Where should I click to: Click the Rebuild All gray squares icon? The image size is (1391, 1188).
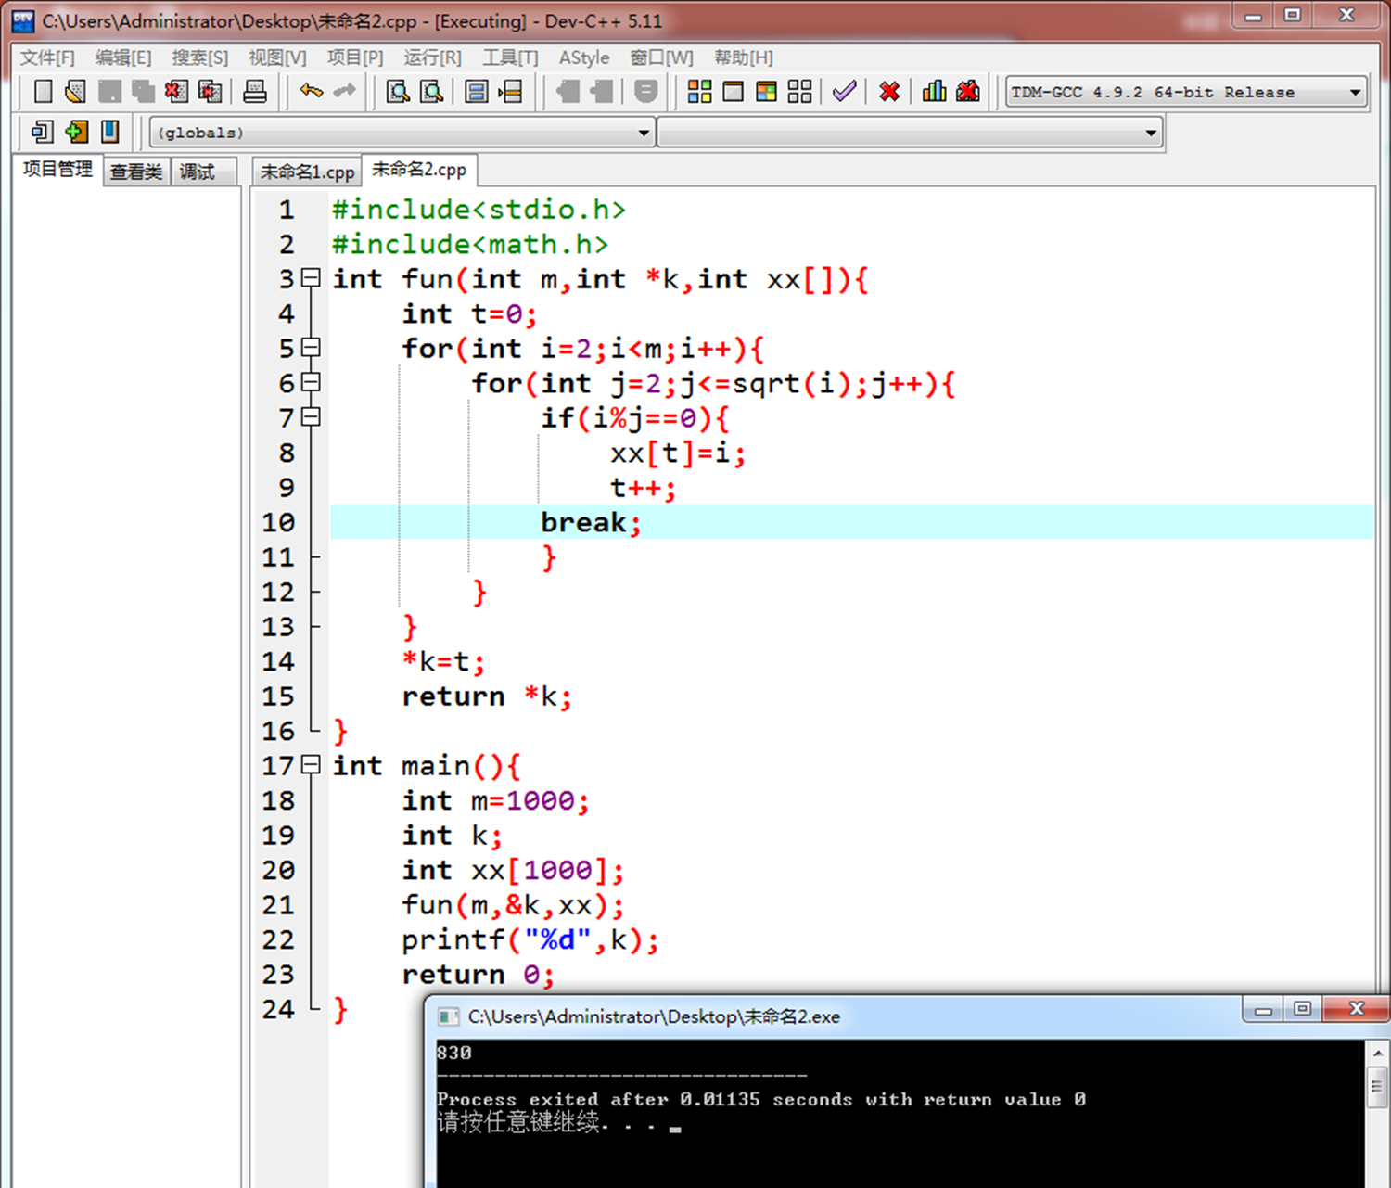pyautogui.click(x=799, y=91)
